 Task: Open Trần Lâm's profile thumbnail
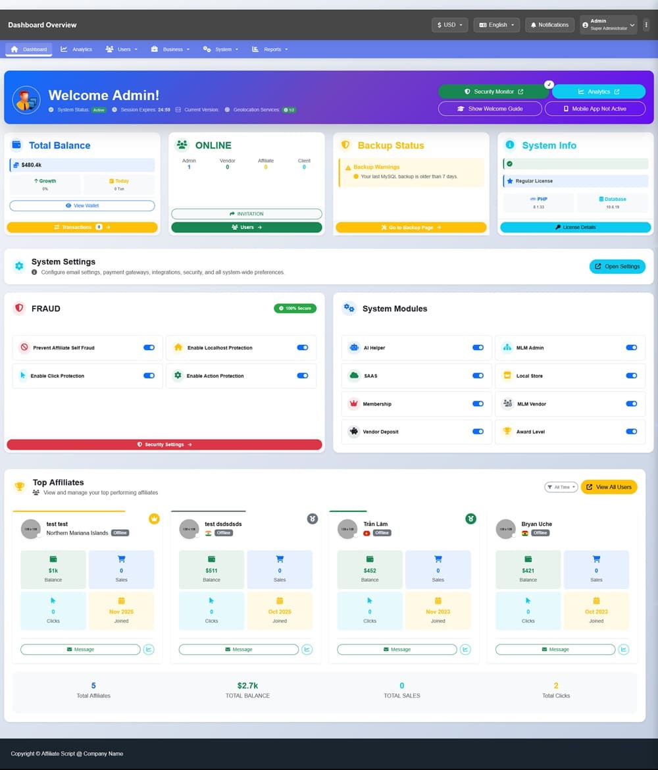pyautogui.click(x=347, y=528)
